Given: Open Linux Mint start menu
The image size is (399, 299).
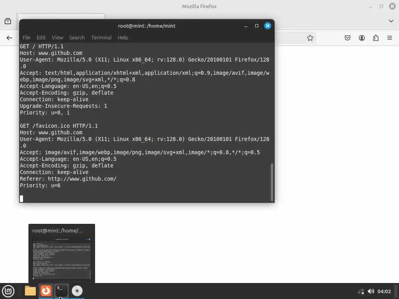Looking at the screenshot, I should coord(8,291).
